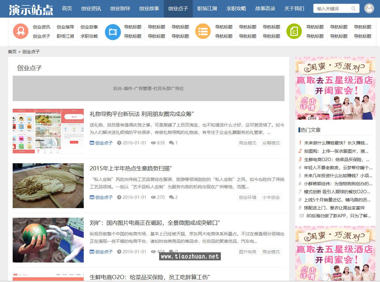Select active 创业点子 nav tab
The height and width of the screenshot is (282, 380).
[x=178, y=9]
